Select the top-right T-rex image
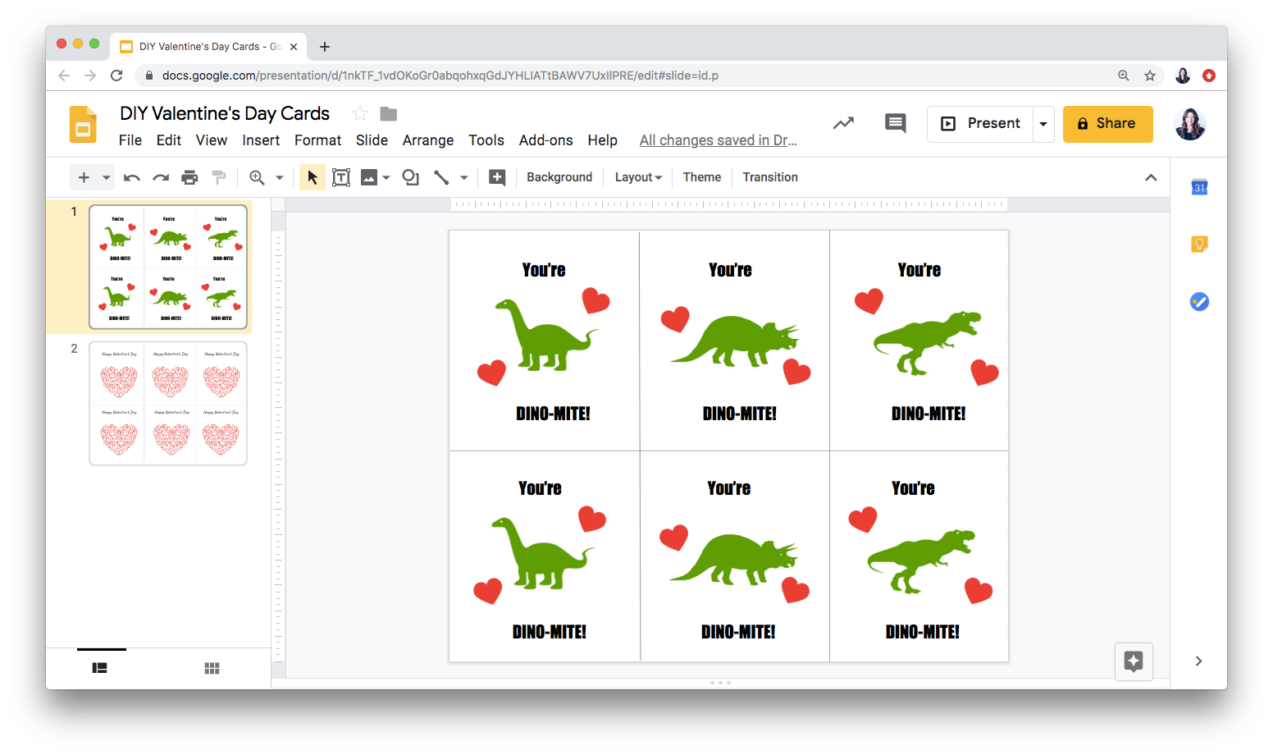The width and height of the screenshot is (1273, 755). (x=927, y=341)
